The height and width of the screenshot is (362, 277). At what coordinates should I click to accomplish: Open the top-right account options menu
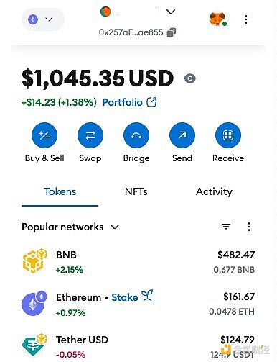[246, 19]
